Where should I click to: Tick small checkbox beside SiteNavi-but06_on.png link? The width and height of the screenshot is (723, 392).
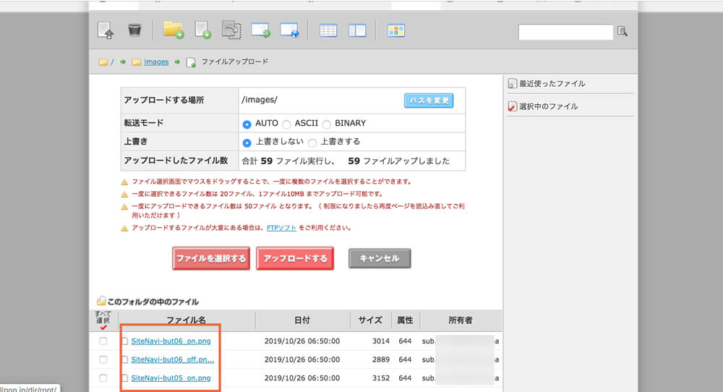[x=124, y=341]
